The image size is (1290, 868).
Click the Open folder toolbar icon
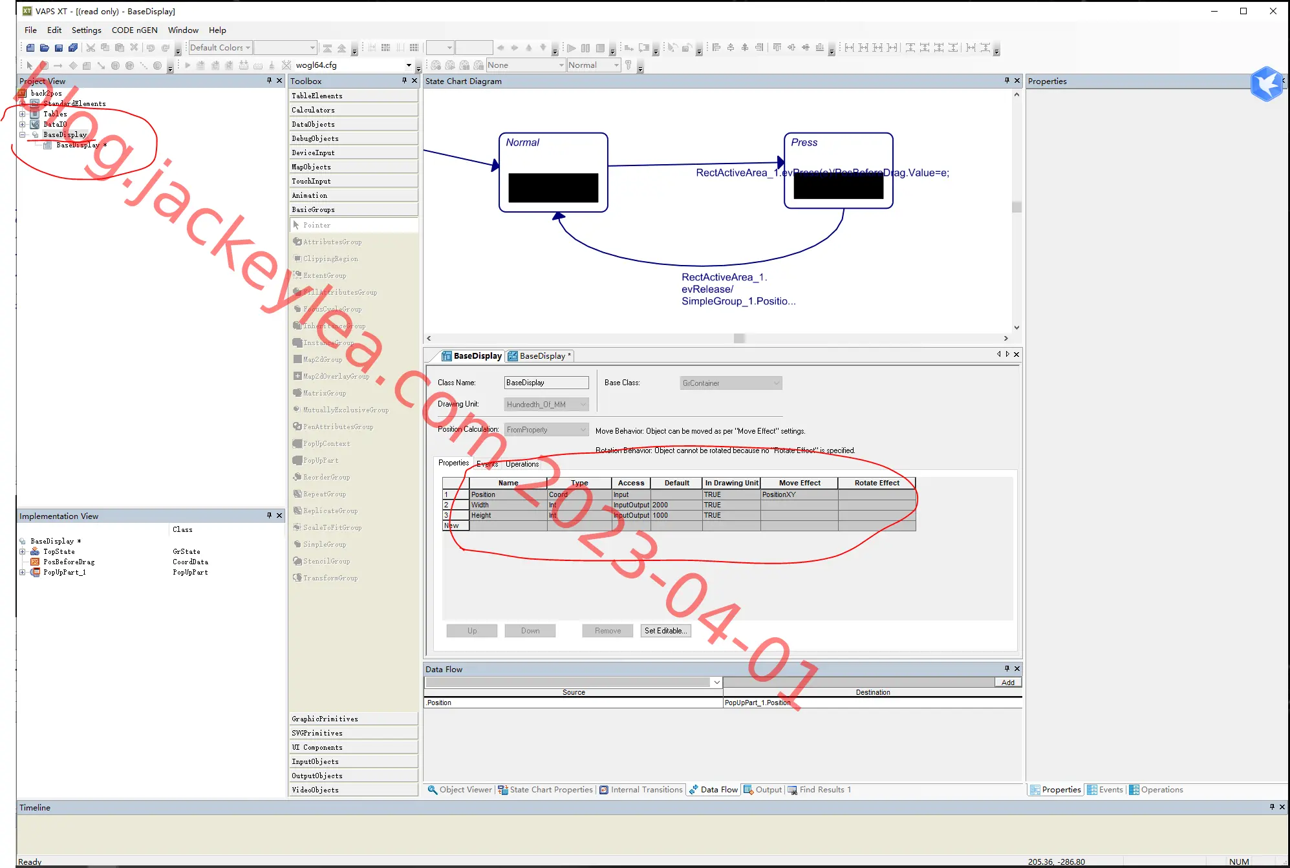45,48
